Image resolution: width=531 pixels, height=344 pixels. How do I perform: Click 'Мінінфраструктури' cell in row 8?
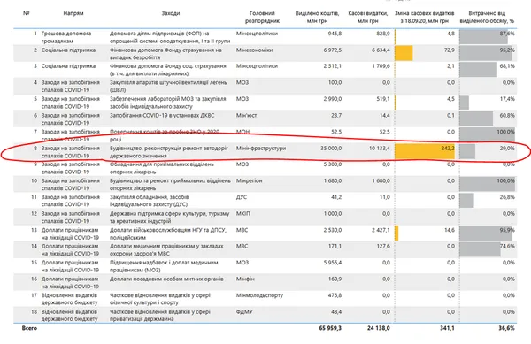pyautogui.click(x=261, y=149)
